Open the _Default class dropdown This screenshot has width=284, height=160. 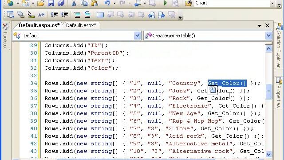point(137,36)
